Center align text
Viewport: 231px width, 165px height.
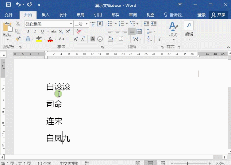(117, 31)
